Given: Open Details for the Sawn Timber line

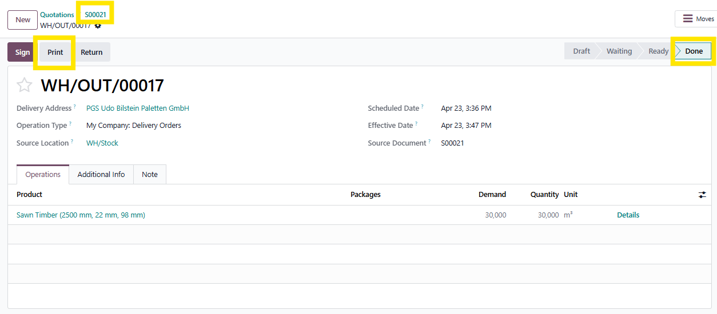Looking at the screenshot, I should (628, 215).
